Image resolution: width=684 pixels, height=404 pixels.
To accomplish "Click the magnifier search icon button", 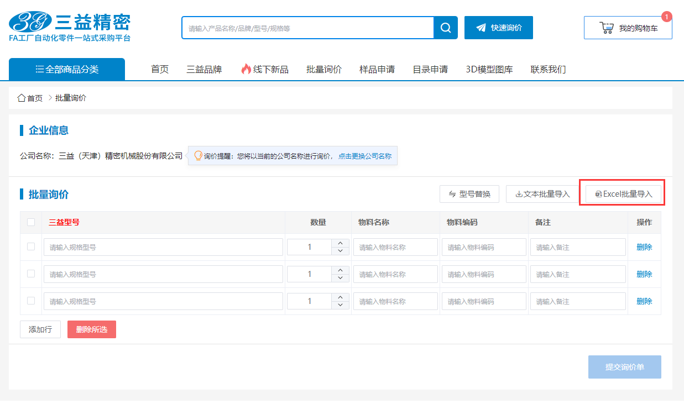I will 446,28.
